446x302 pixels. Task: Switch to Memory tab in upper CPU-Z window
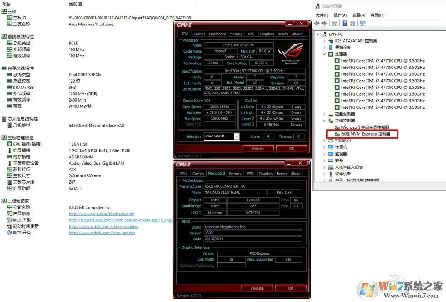[x=235, y=34]
